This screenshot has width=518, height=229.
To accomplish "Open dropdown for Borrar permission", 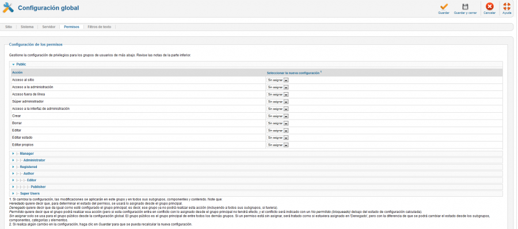I will point(278,123).
